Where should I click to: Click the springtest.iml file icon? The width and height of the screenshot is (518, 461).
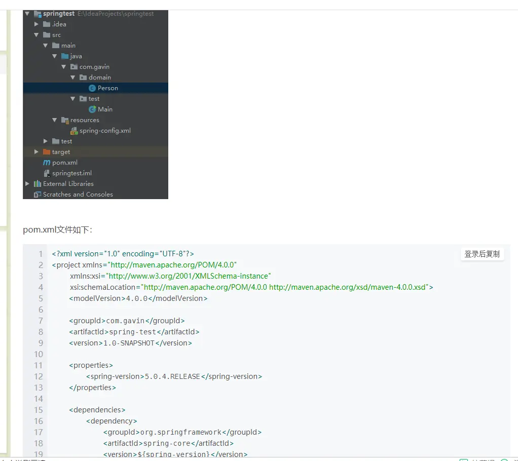47,173
